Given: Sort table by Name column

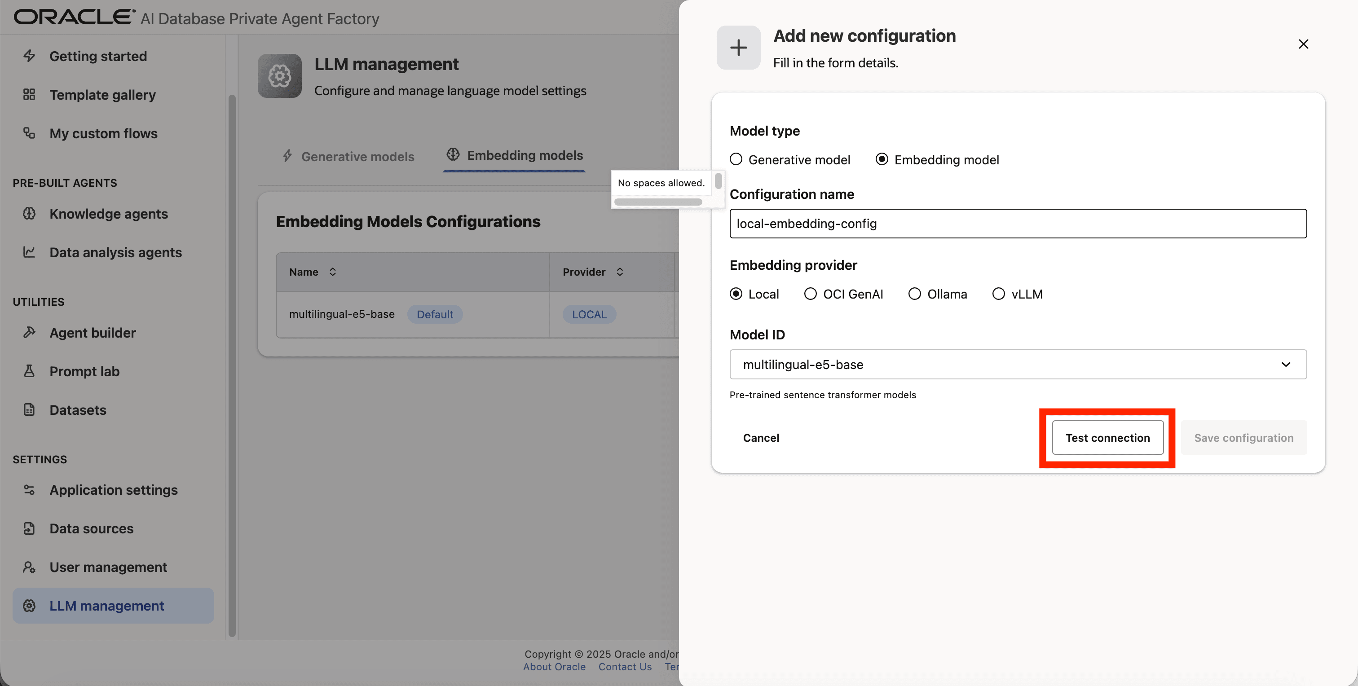Looking at the screenshot, I should pyautogui.click(x=332, y=272).
